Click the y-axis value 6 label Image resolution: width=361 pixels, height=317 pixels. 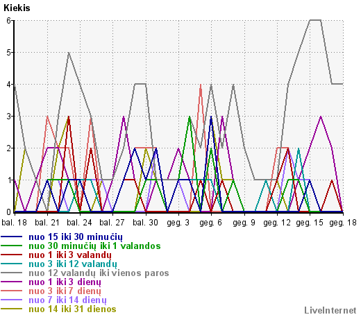click(x=9, y=20)
